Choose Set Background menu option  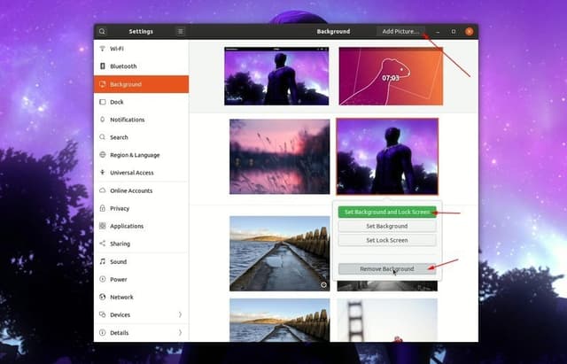click(x=387, y=226)
